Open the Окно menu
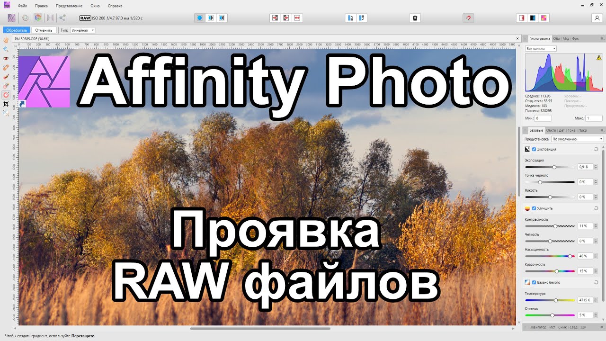 pyautogui.click(x=95, y=6)
